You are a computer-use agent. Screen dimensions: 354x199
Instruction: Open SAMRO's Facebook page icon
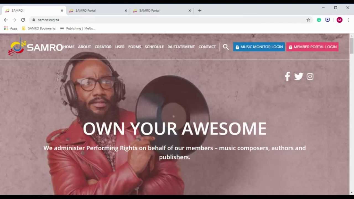287,77
